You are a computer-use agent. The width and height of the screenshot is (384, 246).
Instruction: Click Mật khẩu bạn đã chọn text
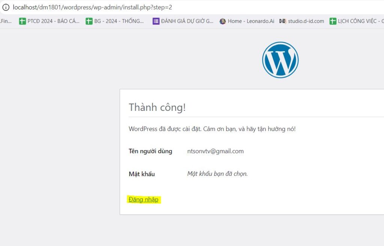pos(217,174)
